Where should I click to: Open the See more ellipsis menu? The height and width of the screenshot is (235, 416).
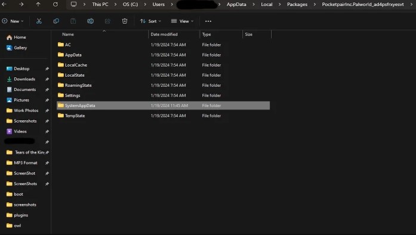[x=208, y=21]
